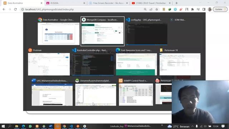The width and height of the screenshot is (229, 129).
Task: Open WhatsApp from the taskbar
Action: tap(30, 126)
